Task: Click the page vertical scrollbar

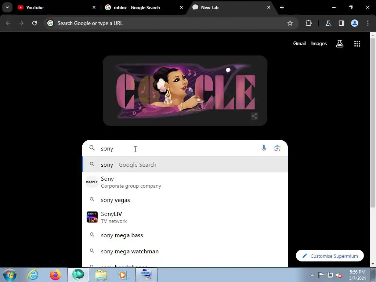Action: [x=373, y=122]
